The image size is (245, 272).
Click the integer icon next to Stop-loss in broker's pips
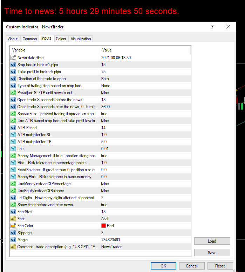[13, 65]
